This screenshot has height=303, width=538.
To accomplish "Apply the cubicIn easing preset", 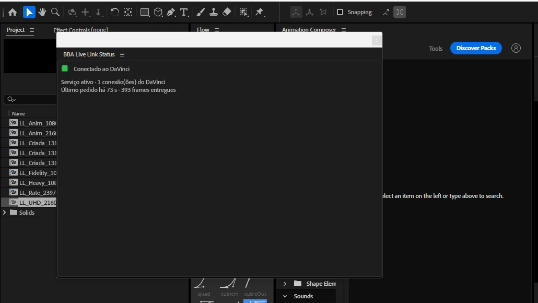I will click(x=229, y=287).
